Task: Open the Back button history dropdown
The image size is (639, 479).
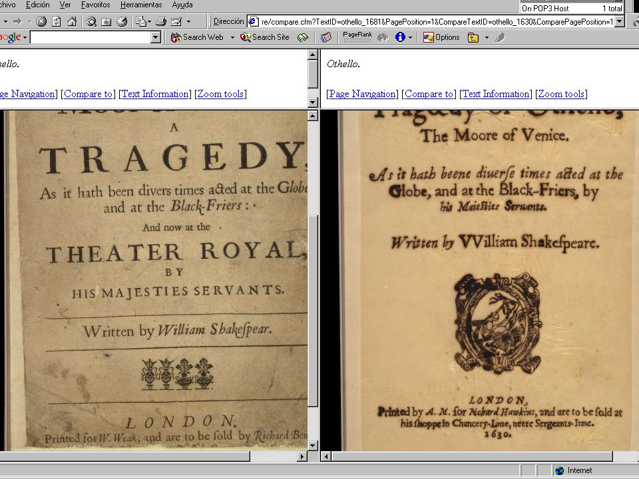Action: tap(5, 21)
